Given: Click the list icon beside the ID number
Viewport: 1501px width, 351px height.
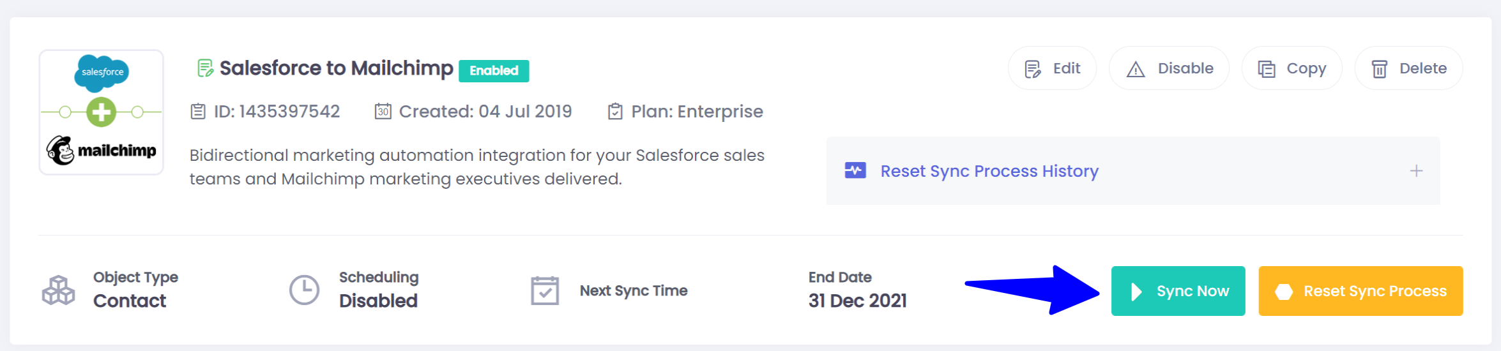Looking at the screenshot, I should pos(198,112).
